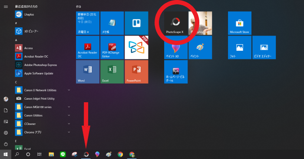Image resolution: width=304 pixels, height=159 pixels.
Task: Open the Pictures shortcut in the left rail
Action: [x=6, y=121]
